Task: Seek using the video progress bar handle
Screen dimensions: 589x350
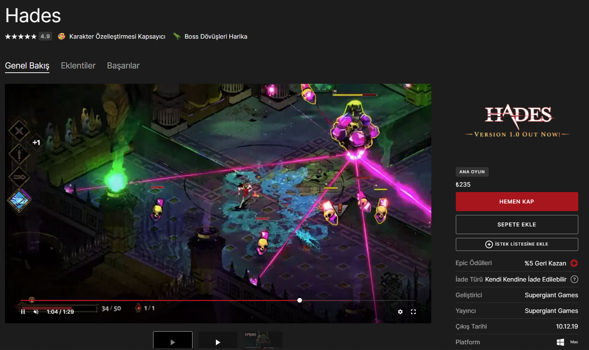Action: pyautogui.click(x=300, y=300)
